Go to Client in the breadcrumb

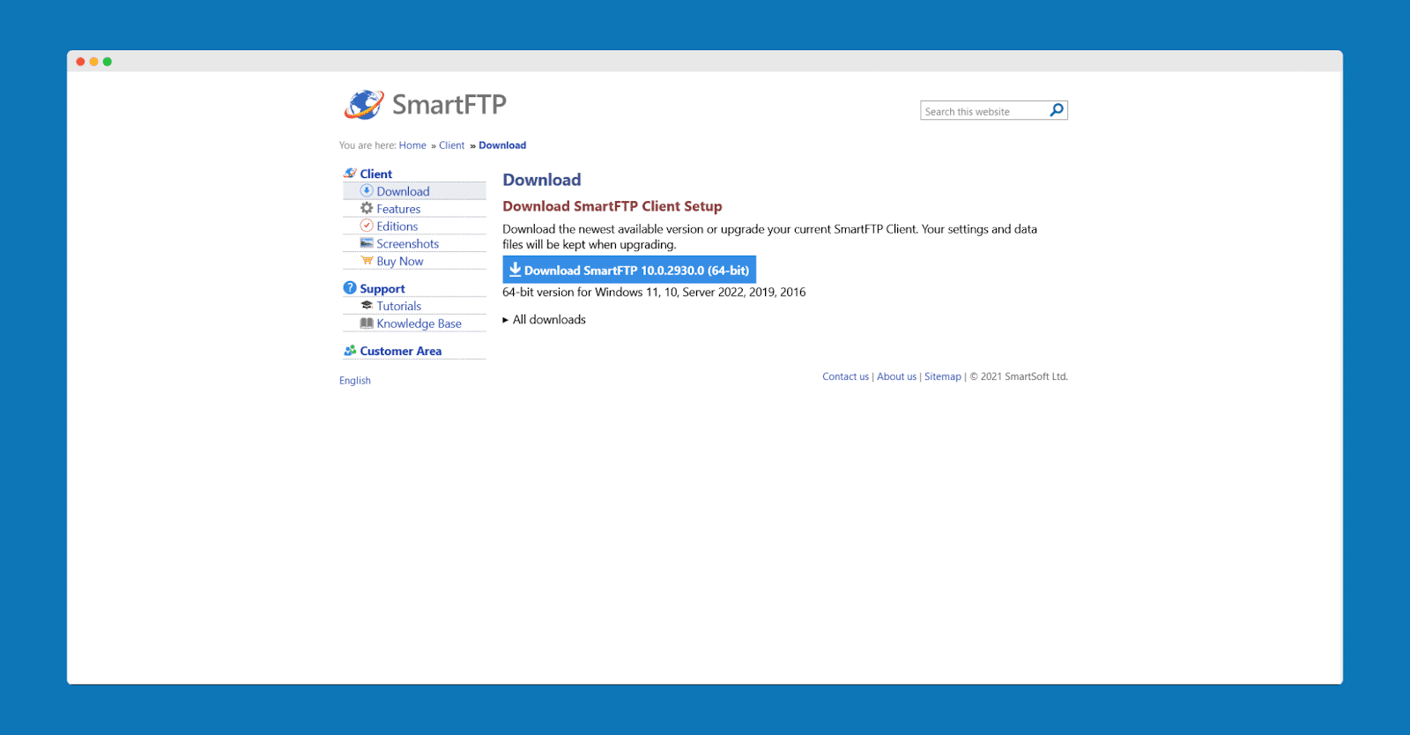coord(452,145)
